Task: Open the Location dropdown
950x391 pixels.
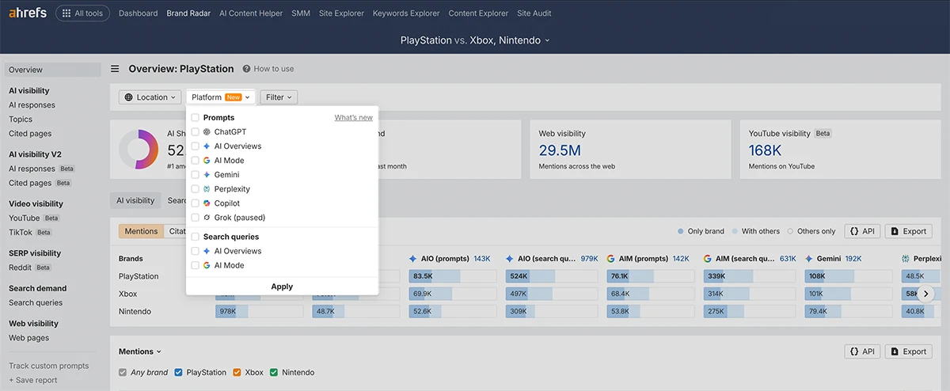Action: [x=150, y=97]
